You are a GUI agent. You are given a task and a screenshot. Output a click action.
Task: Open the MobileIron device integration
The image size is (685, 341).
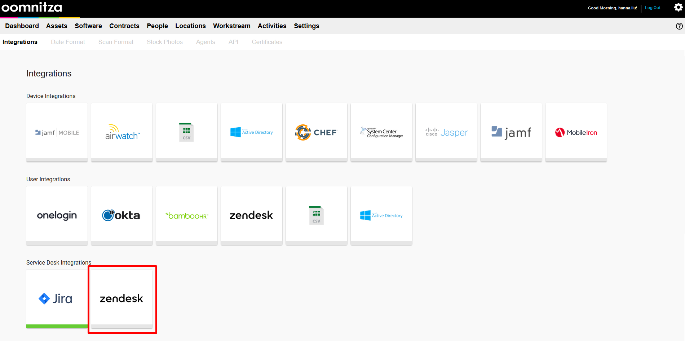576,132
